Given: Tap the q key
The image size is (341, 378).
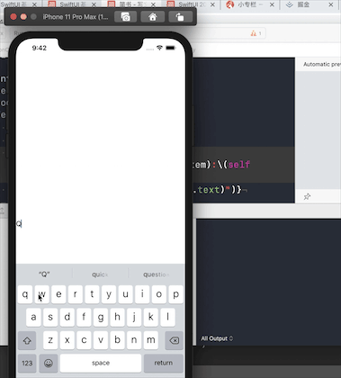Looking at the screenshot, I should click(25, 294).
